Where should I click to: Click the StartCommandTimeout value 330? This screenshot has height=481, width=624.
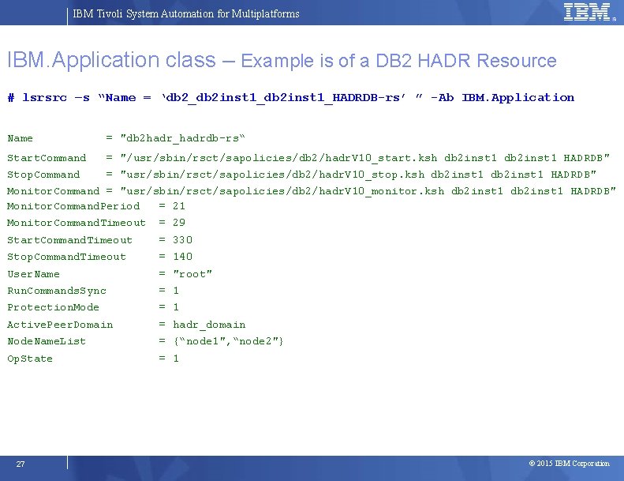183,240
